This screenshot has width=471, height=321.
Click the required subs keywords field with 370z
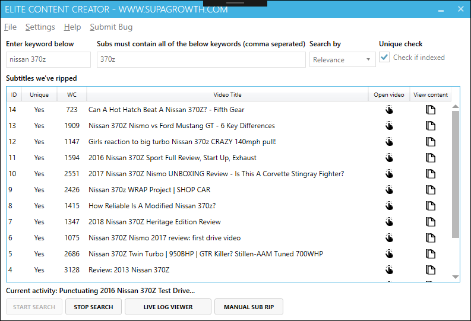[201, 59]
